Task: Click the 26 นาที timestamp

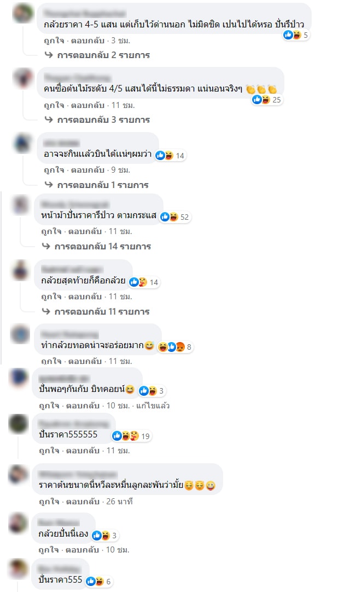Action: pos(119,502)
